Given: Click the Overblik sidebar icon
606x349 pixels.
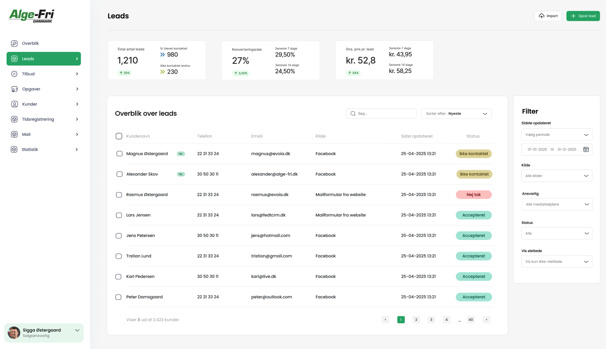Looking at the screenshot, I should 14,44.
